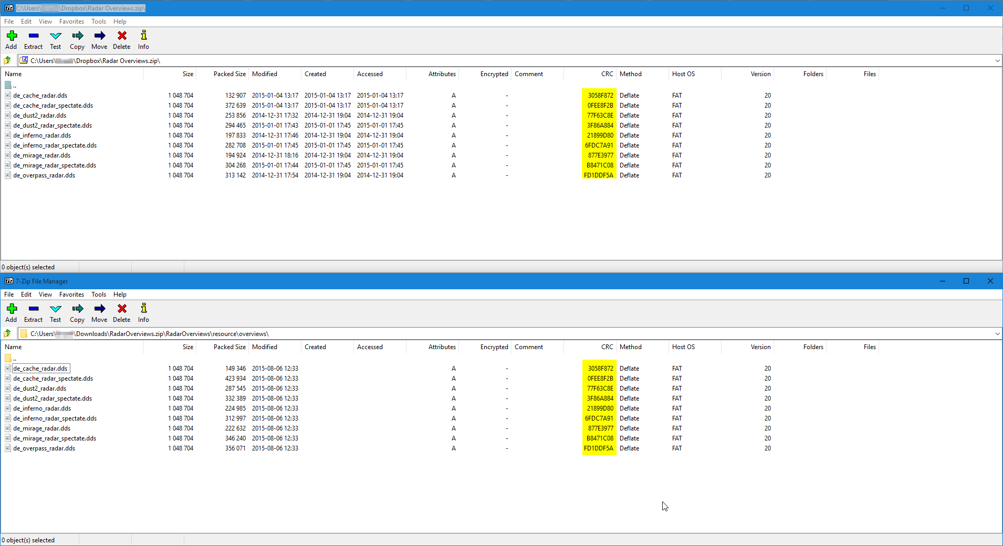The width and height of the screenshot is (1003, 546).
Task: Click Extract icon in top window toolbar
Action: [x=34, y=36]
